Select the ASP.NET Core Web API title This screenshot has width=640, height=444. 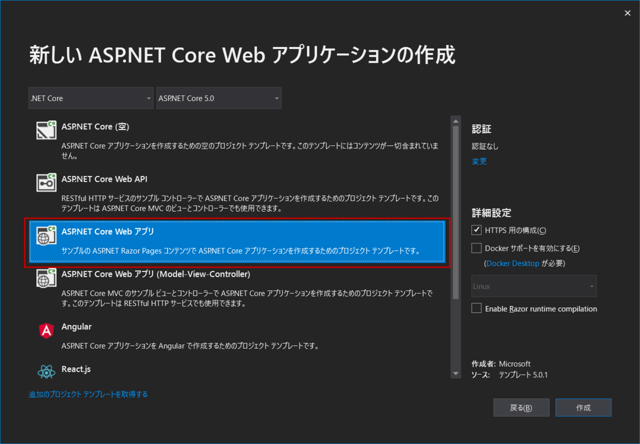point(105,179)
